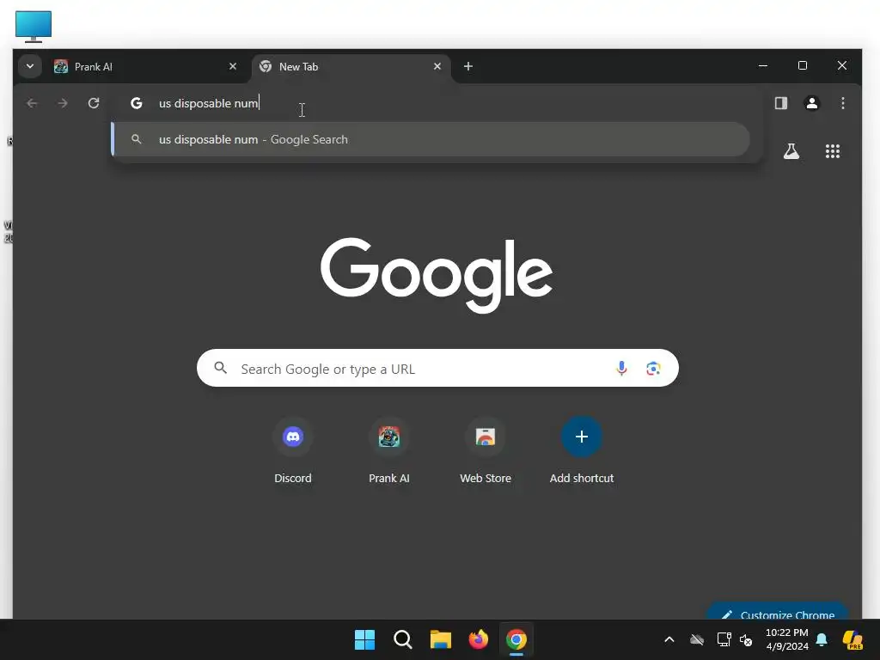Launch Firefox from the taskbar
The width and height of the screenshot is (880, 660).
478,639
